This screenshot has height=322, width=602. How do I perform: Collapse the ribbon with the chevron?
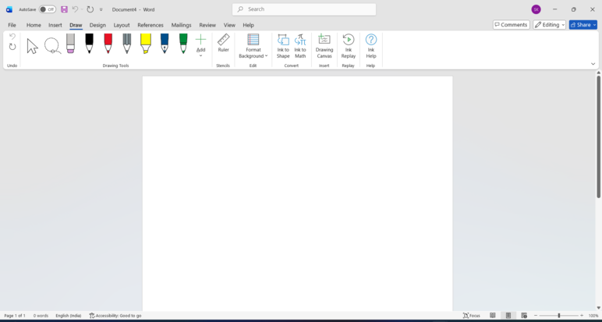(593, 64)
